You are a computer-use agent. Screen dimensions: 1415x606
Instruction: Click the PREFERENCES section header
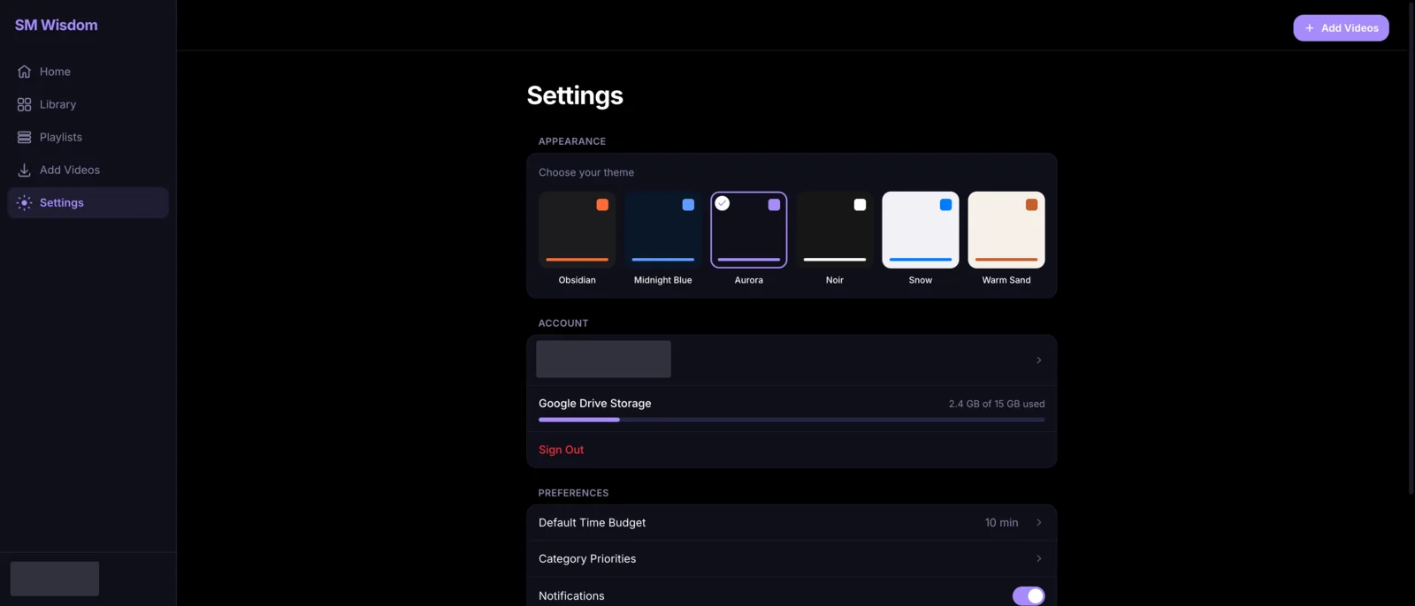point(573,493)
